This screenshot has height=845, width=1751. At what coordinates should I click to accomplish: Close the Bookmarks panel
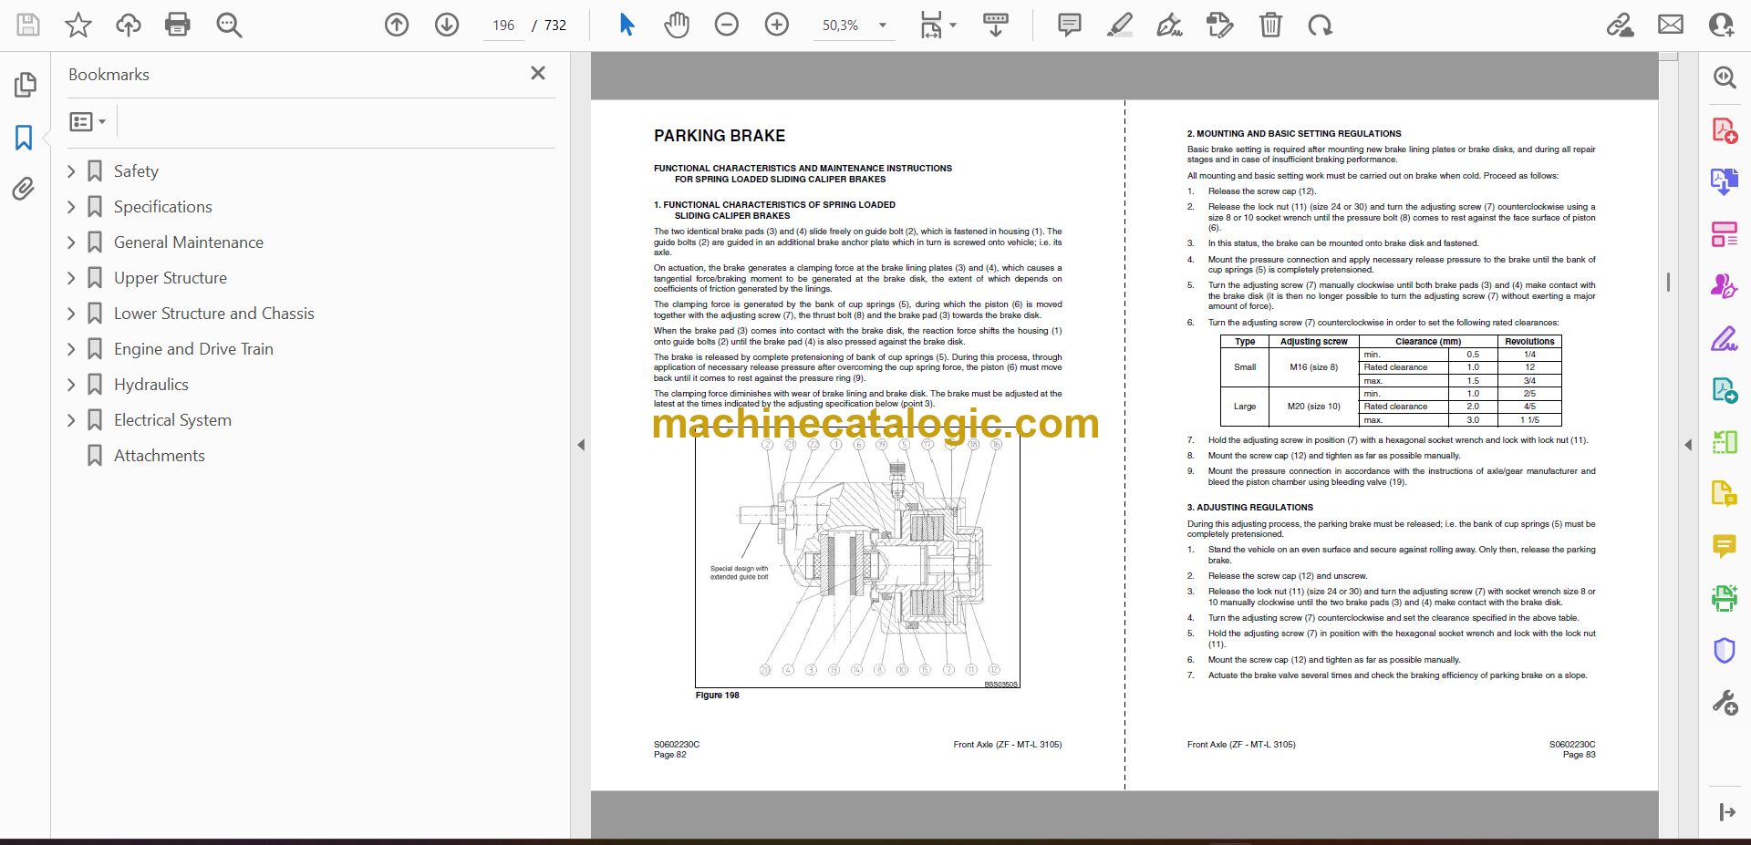click(x=538, y=73)
